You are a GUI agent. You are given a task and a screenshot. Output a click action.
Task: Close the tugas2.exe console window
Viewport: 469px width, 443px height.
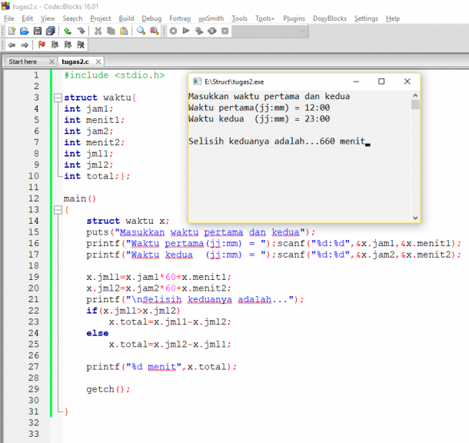[407, 82]
